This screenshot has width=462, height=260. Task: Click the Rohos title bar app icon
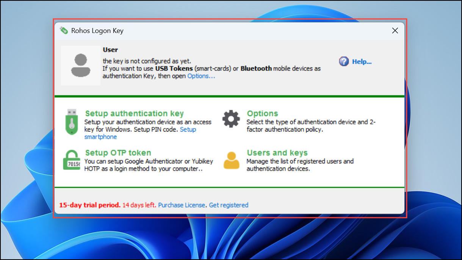pos(64,30)
